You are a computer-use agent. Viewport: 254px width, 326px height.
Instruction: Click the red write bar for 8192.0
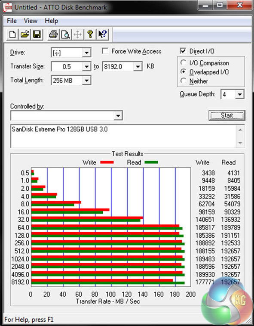tap(102, 280)
